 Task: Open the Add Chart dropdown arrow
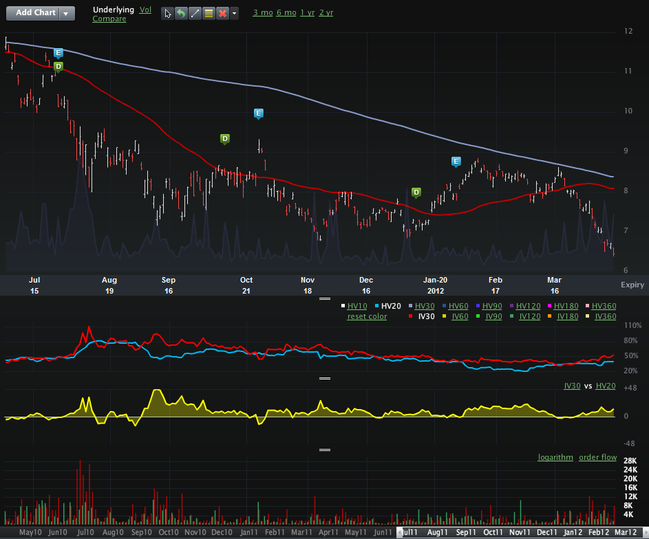66,13
